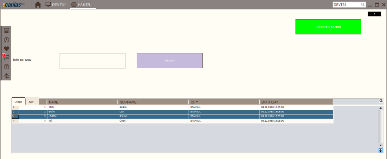
Task: Click the crosshair target icon in sidebar
Action: (6, 76)
